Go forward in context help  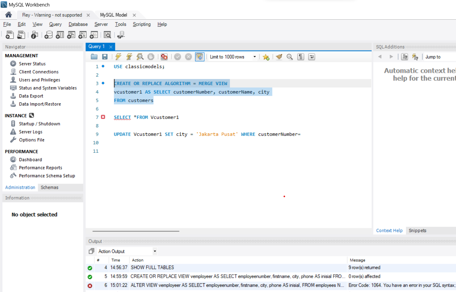coord(391,57)
